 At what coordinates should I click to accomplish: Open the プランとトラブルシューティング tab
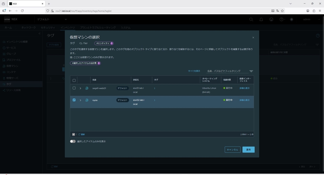98,27
